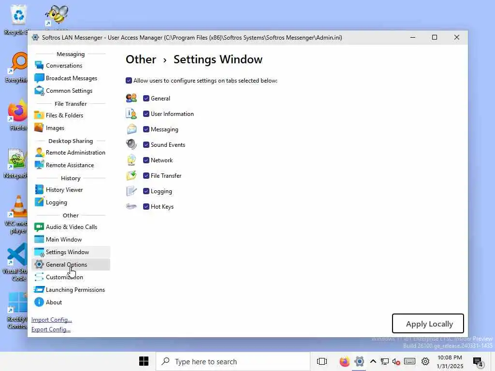495x371 pixels.
Task: Select the VLC media player desktop shortcut
Action: click(17, 214)
